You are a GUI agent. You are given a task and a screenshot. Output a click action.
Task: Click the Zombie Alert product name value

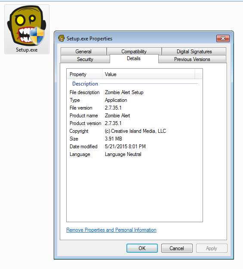point(117,116)
